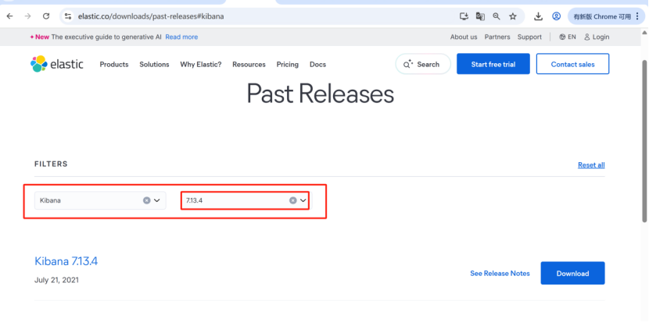Open the Resources menu
The height and width of the screenshot is (322, 649).
(249, 65)
